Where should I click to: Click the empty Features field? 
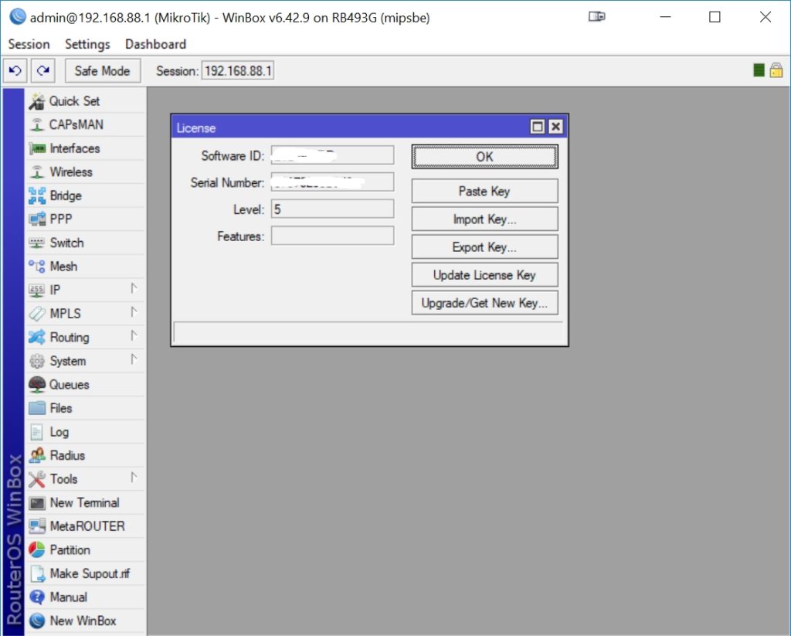click(332, 236)
